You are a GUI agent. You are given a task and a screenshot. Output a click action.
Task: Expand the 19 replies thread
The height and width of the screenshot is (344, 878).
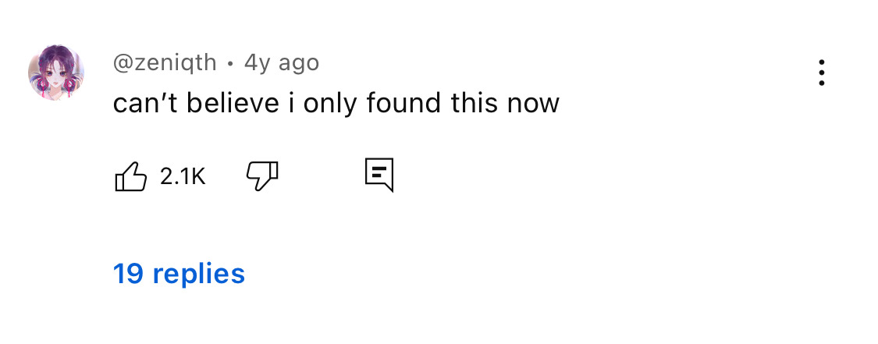[x=179, y=274]
